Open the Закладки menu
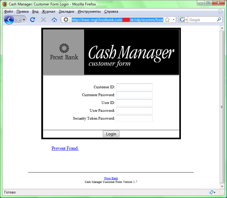 (66, 11)
